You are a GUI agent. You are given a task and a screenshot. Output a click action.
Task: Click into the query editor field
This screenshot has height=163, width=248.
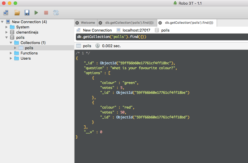point(162,37)
